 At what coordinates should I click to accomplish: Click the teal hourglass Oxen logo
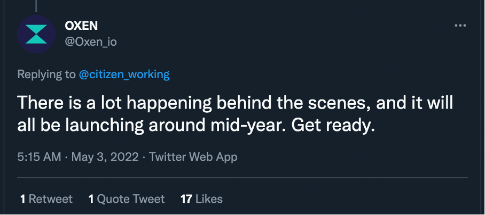(x=36, y=34)
